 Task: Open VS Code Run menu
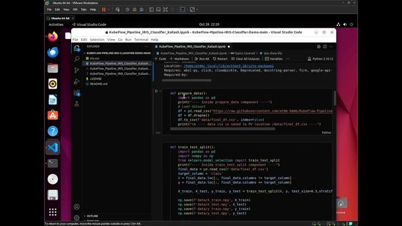(128, 40)
